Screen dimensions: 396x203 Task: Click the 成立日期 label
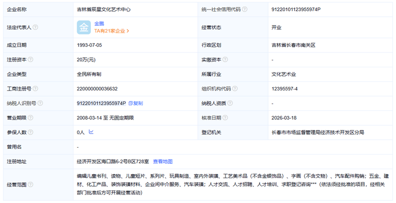click(x=17, y=45)
